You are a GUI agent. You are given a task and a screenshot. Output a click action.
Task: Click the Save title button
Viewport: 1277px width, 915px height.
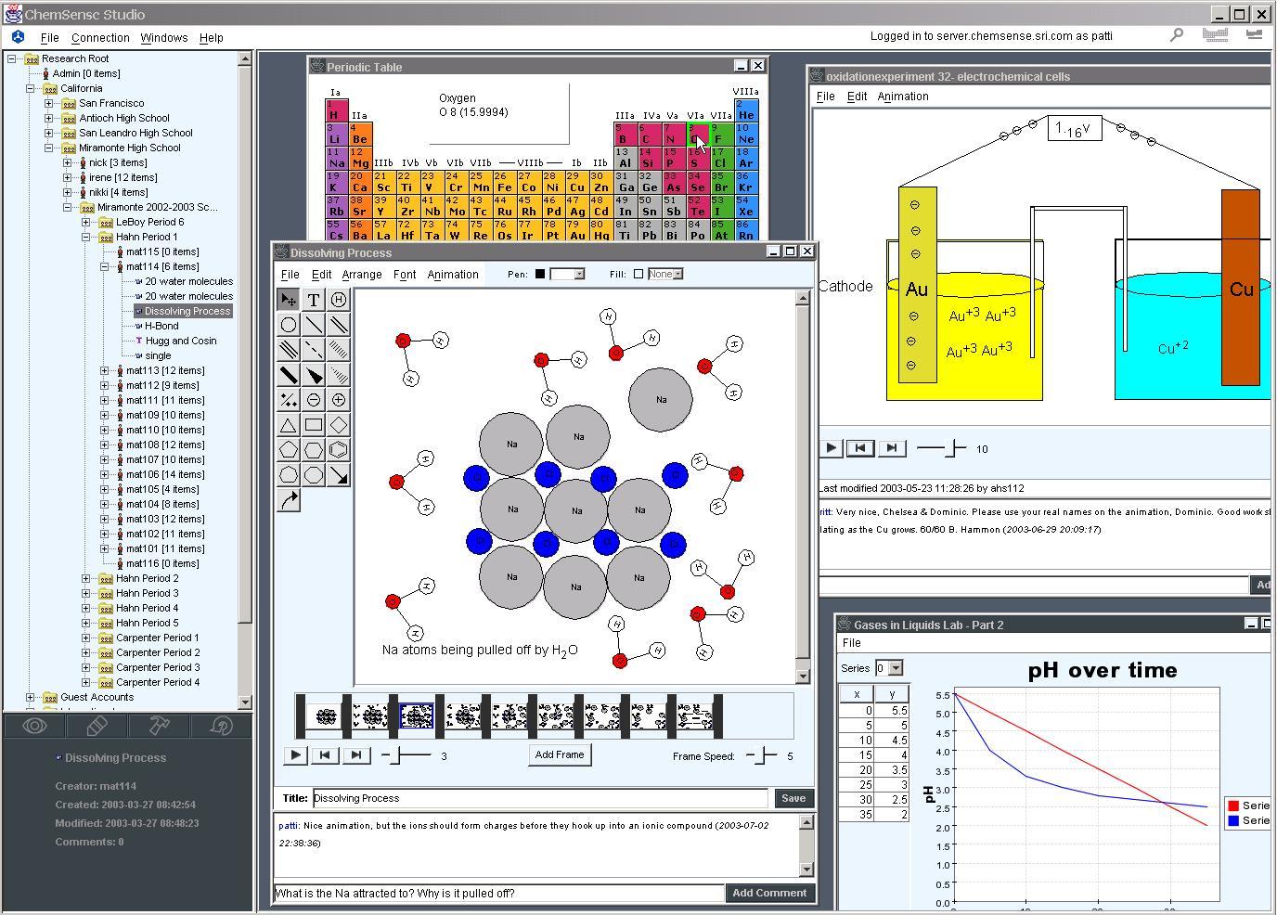click(x=793, y=798)
